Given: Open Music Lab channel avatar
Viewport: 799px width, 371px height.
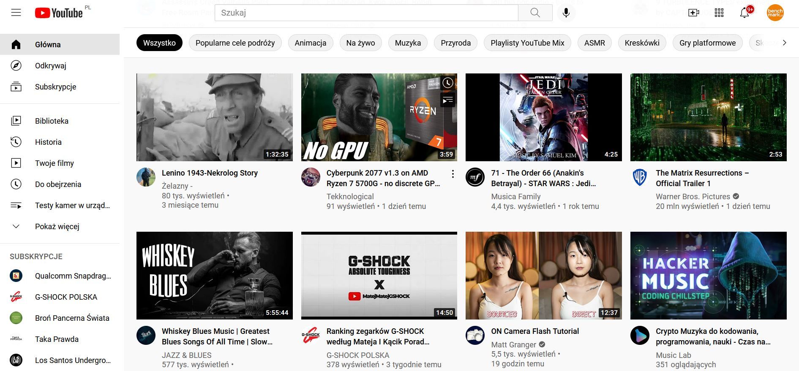Looking at the screenshot, I should coord(640,336).
